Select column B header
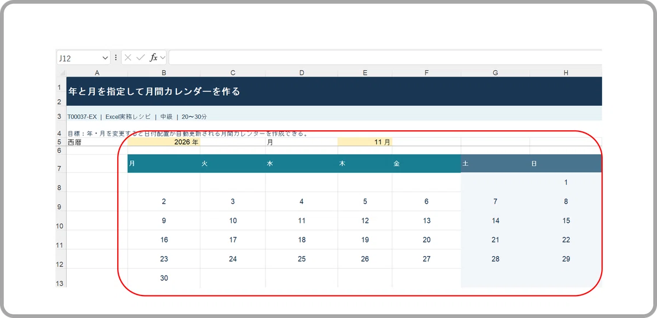This screenshot has width=657, height=318. click(164, 72)
